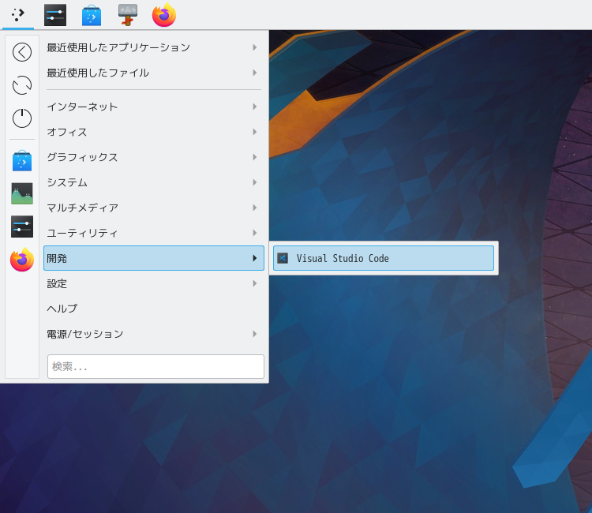
Task: Open the インターネット category
Action: 154,107
